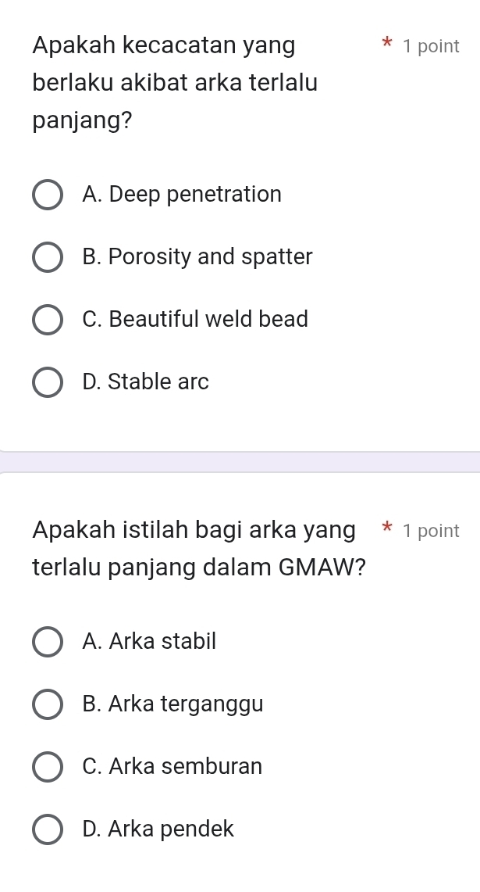Click the 'A. Deep penetration' label text
This screenshot has width=480, height=892.
point(181,194)
